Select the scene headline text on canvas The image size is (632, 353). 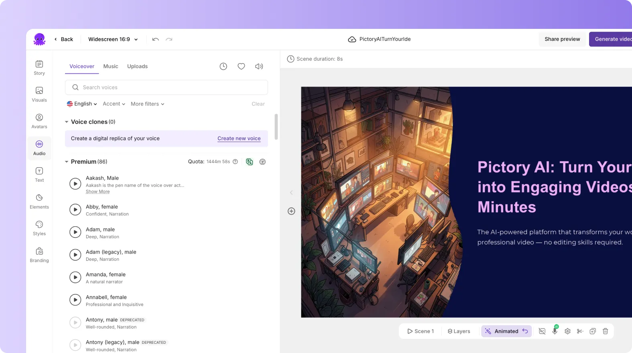pyautogui.click(x=555, y=187)
